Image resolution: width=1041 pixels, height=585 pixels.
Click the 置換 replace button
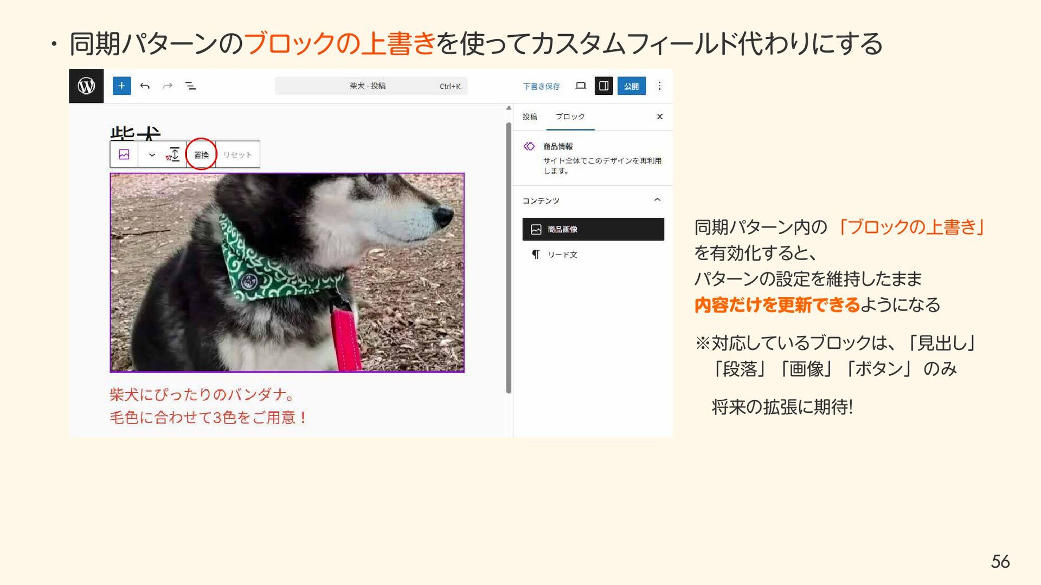pos(201,154)
